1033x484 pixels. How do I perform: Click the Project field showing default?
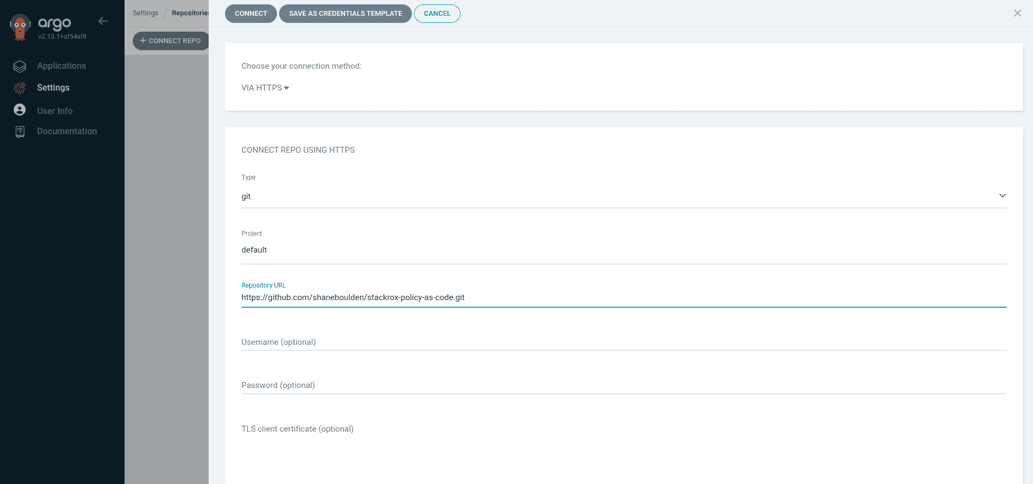point(624,250)
